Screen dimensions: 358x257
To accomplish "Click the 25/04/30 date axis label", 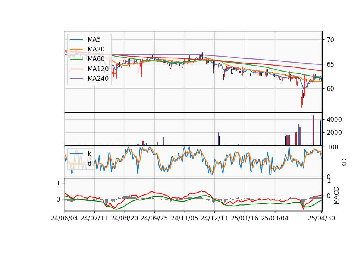I will pyautogui.click(x=321, y=218).
